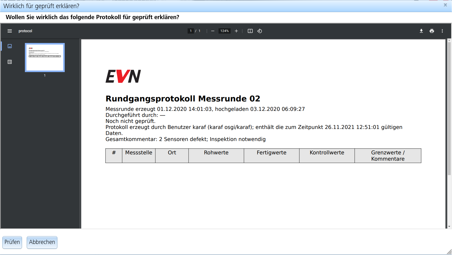Toggle the thumbnails panel visibility
The width and height of the screenshot is (452, 255).
(10, 46)
